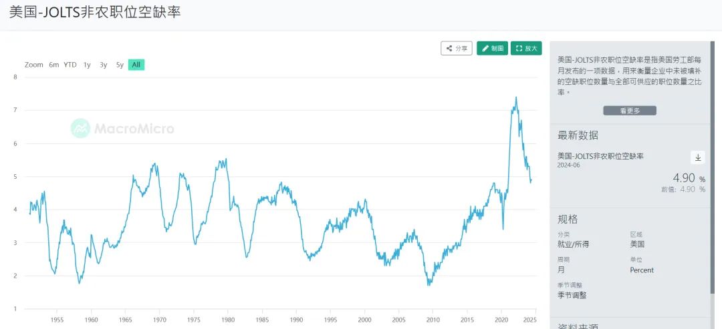Click the latest value 4.90 %

pyautogui.click(x=689, y=178)
